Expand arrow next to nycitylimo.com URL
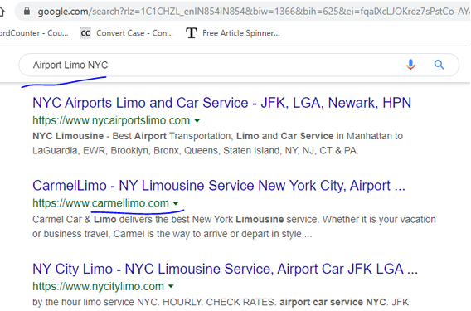471x311 pixels. click(x=171, y=287)
